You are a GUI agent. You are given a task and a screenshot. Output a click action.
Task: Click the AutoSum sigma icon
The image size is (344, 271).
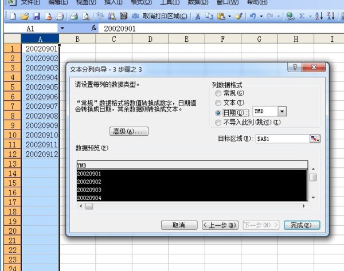click(x=302, y=16)
